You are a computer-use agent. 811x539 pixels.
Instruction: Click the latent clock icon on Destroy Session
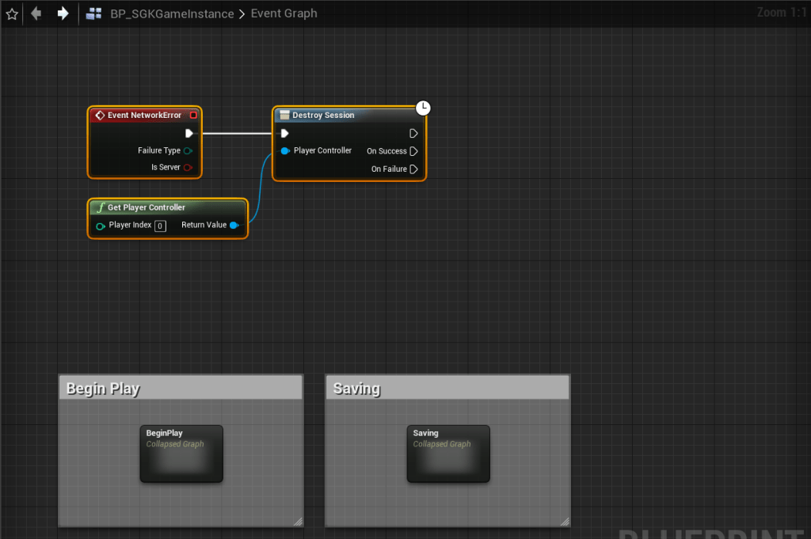coord(423,108)
